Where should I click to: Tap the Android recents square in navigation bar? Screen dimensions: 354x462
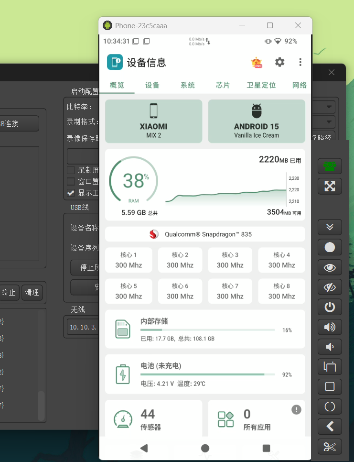tap(266, 448)
